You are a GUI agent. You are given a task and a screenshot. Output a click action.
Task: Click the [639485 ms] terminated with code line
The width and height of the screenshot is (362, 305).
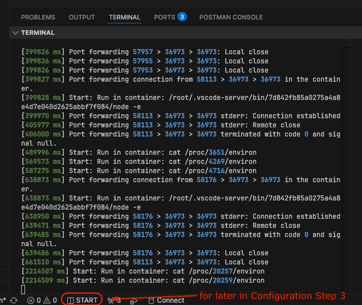(181, 239)
